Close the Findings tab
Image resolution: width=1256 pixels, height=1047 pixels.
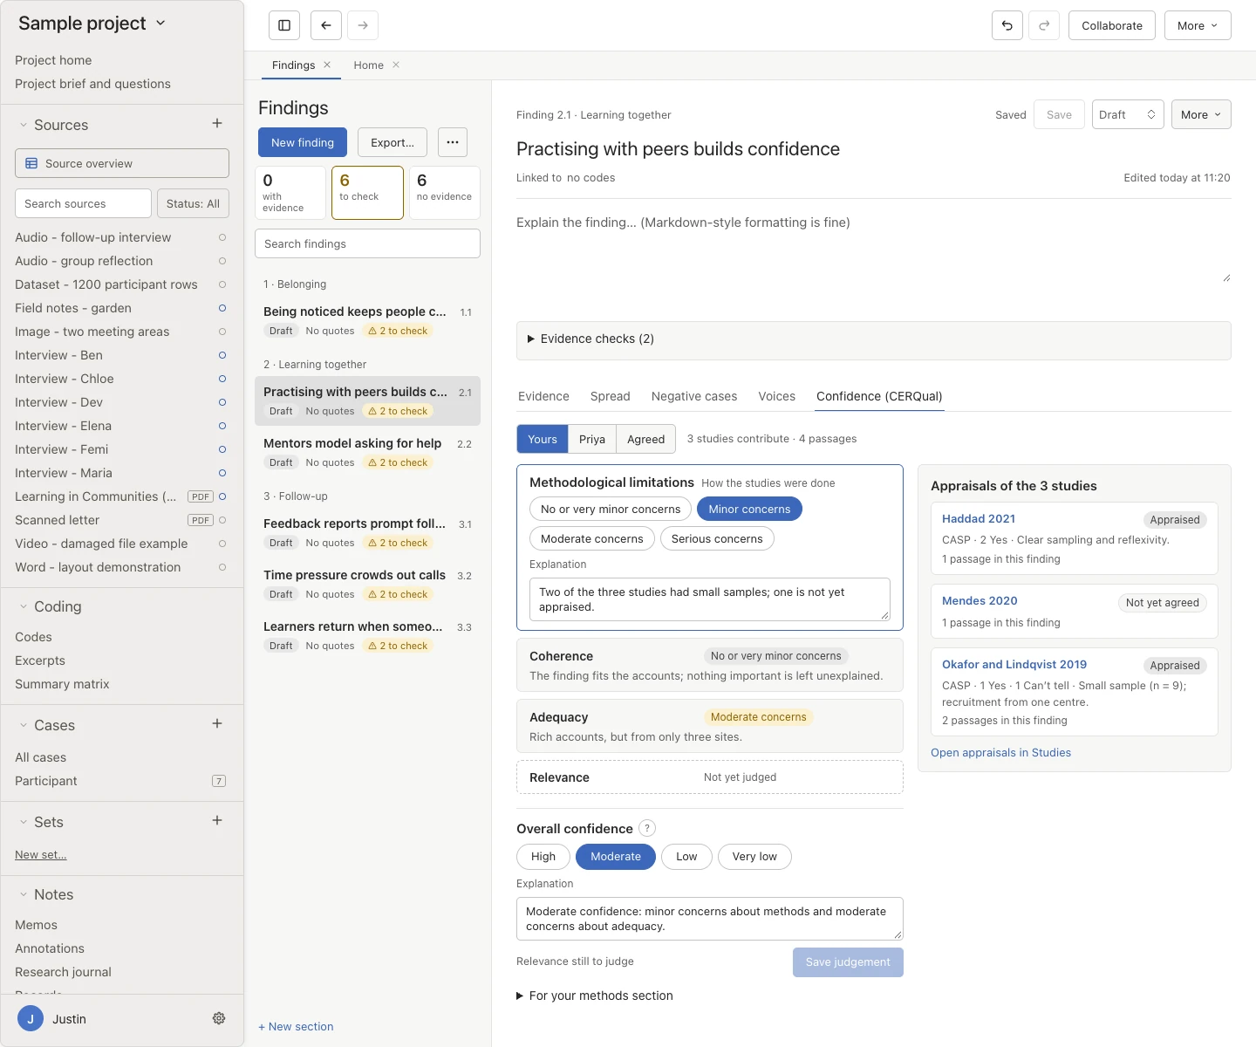327,65
